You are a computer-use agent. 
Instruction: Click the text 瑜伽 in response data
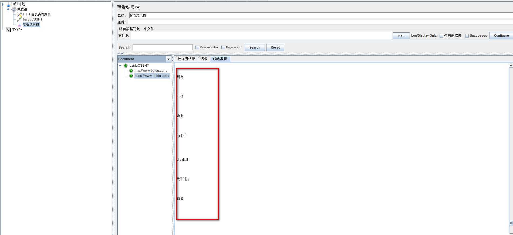tap(180, 198)
